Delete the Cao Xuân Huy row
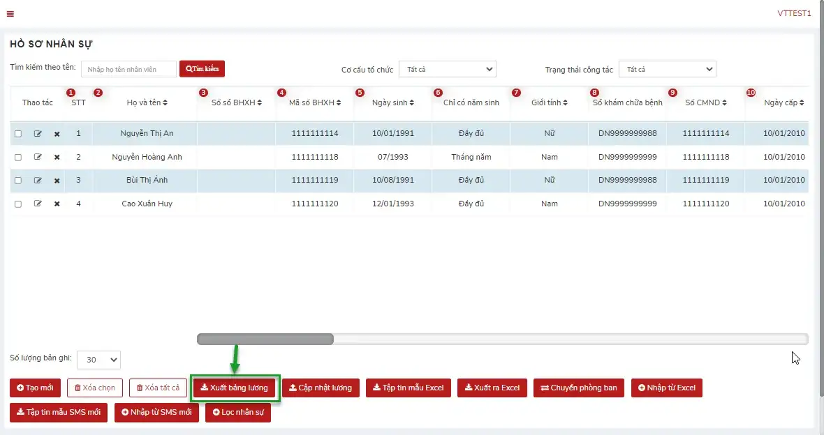The height and width of the screenshot is (435, 824). click(x=57, y=204)
